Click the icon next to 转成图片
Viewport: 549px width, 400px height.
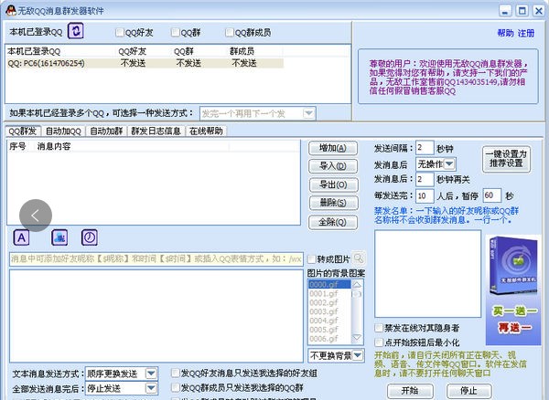359,258
